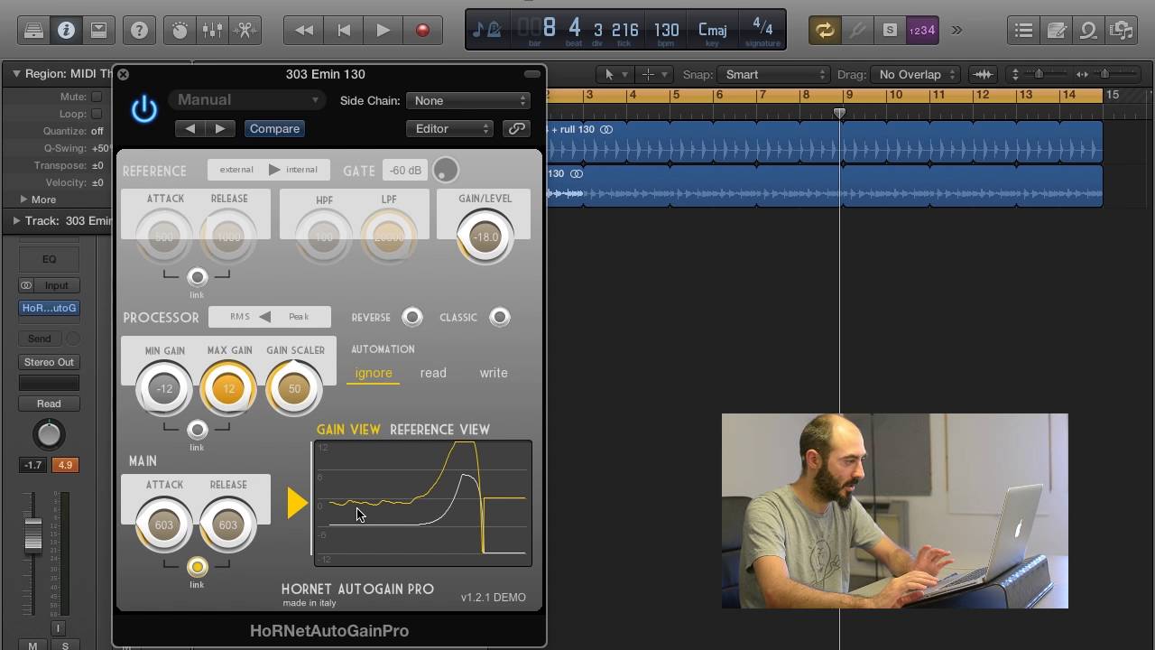1155x650 pixels.
Task: Switch to Reference View tab
Action: (439, 430)
